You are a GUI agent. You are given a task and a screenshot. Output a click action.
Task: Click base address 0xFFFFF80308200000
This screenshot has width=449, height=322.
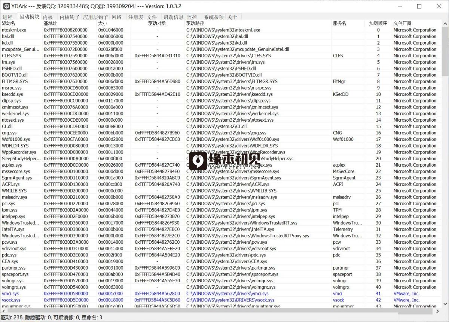coord(65,30)
